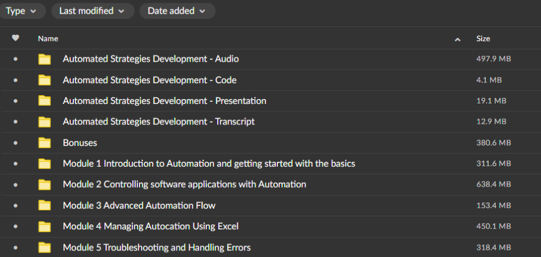541x257 pixels.
Task: Click folder icon for Module 1 Introduction
Action: click(x=45, y=163)
